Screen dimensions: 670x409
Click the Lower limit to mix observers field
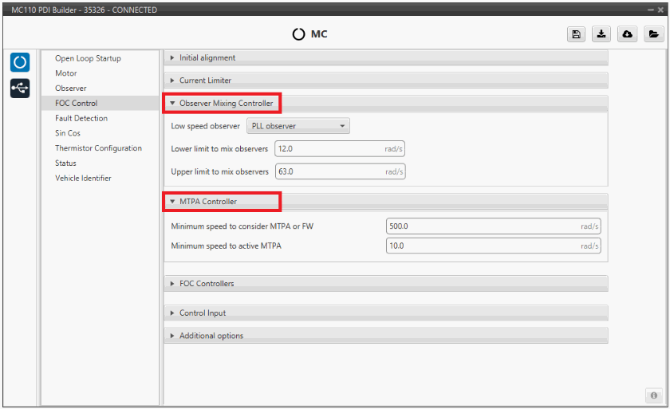click(329, 149)
